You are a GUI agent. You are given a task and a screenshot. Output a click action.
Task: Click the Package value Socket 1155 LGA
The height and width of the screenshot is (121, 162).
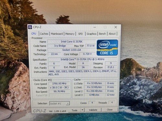click(72, 50)
